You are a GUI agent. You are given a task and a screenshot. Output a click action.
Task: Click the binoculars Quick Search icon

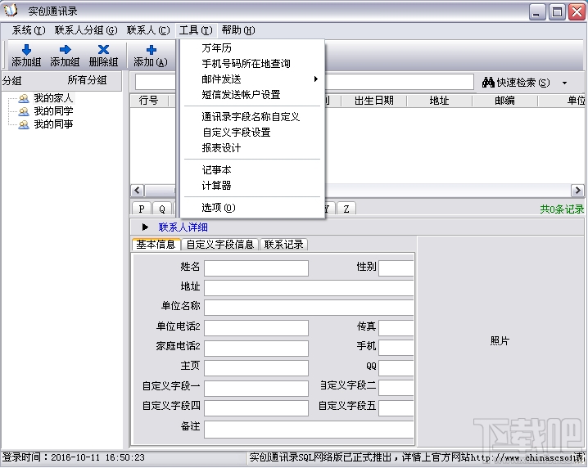[488, 82]
